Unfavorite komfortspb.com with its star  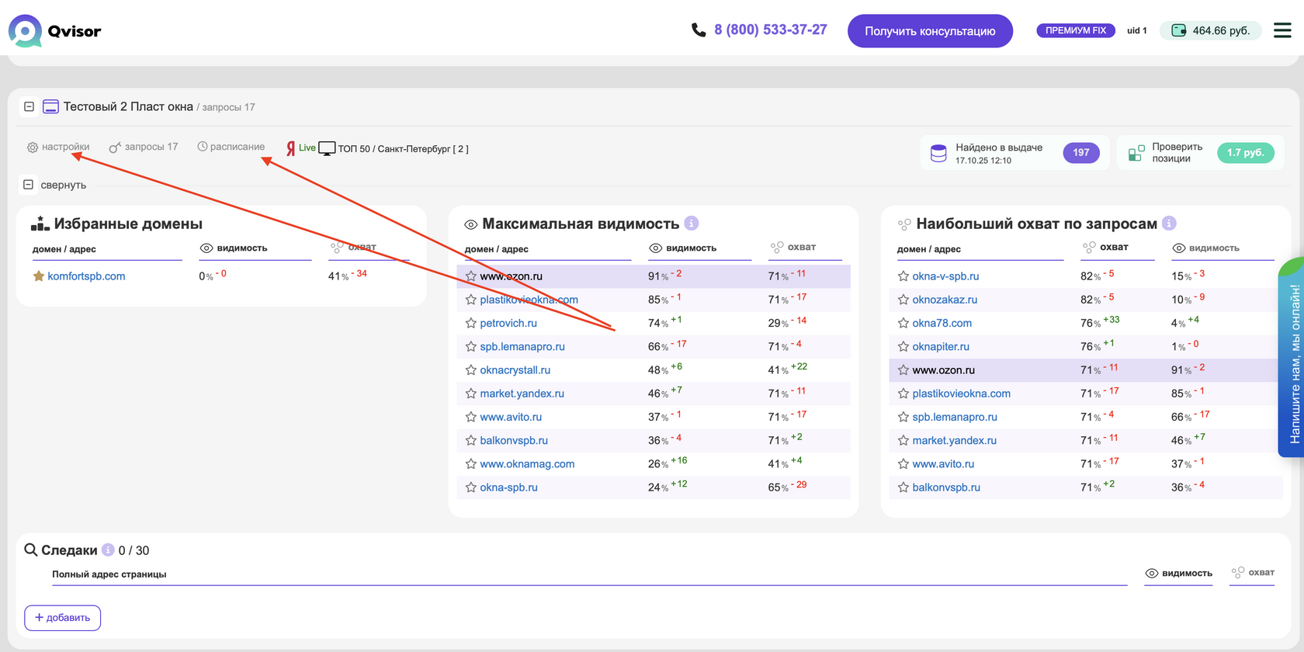click(38, 276)
